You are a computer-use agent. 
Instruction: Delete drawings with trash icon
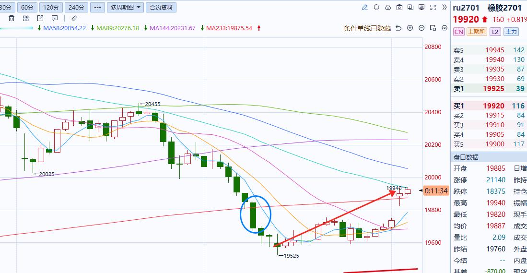click(12, 18)
